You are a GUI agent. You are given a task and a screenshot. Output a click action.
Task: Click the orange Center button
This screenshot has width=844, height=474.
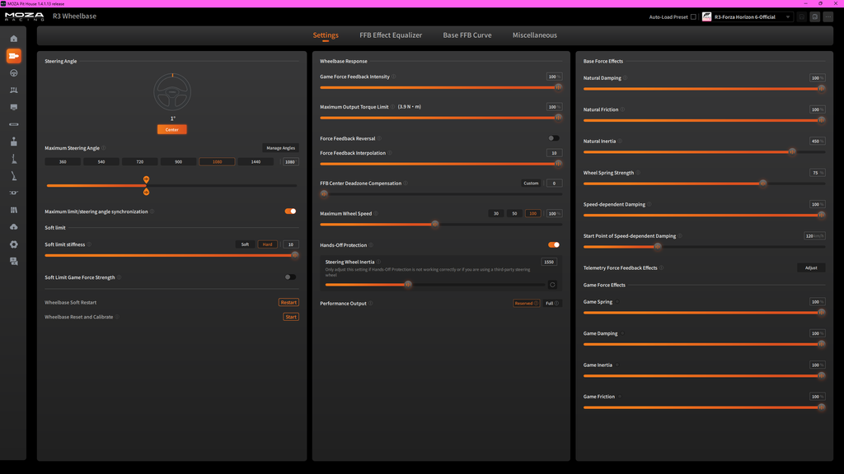click(172, 129)
